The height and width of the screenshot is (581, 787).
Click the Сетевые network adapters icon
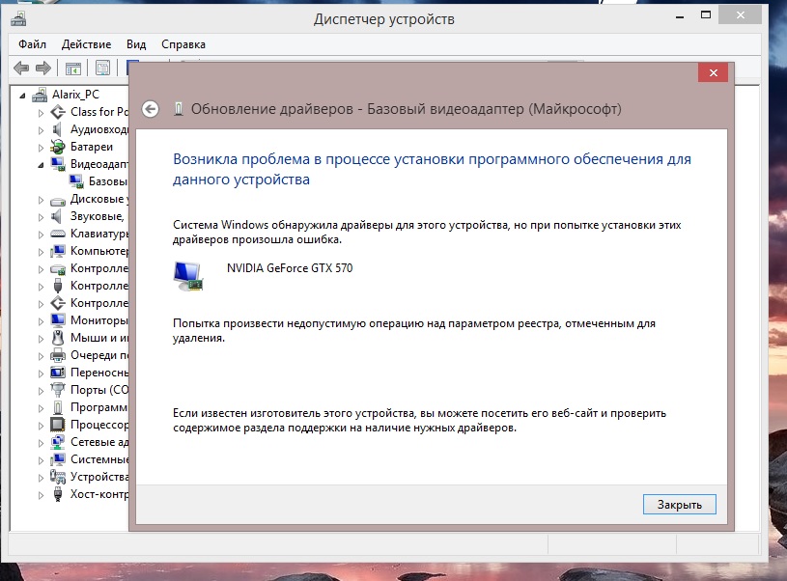[x=58, y=442]
